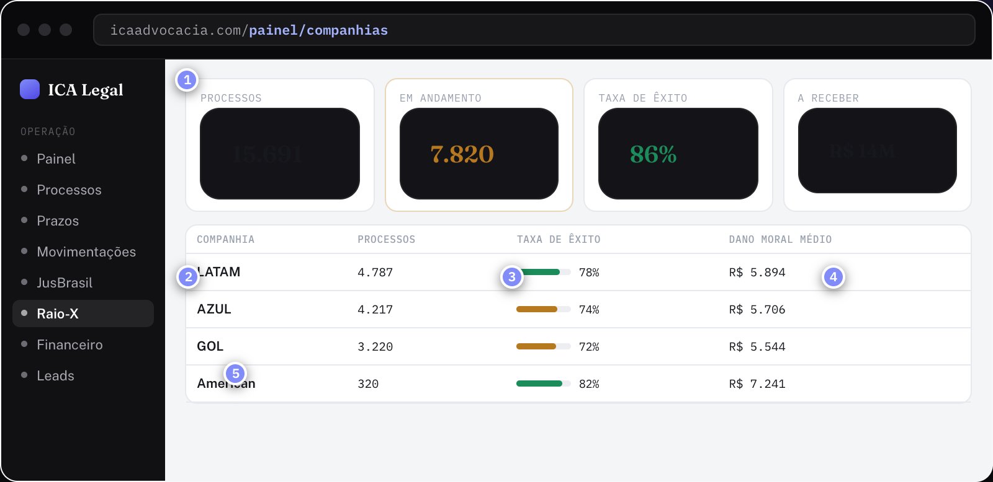Go to Processos in the sidebar menu
993x482 pixels.
[x=83, y=190]
